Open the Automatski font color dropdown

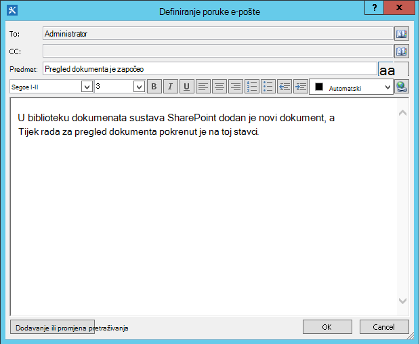click(387, 87)
